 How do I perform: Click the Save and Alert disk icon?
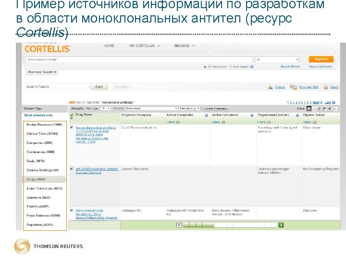pos(294,87)
